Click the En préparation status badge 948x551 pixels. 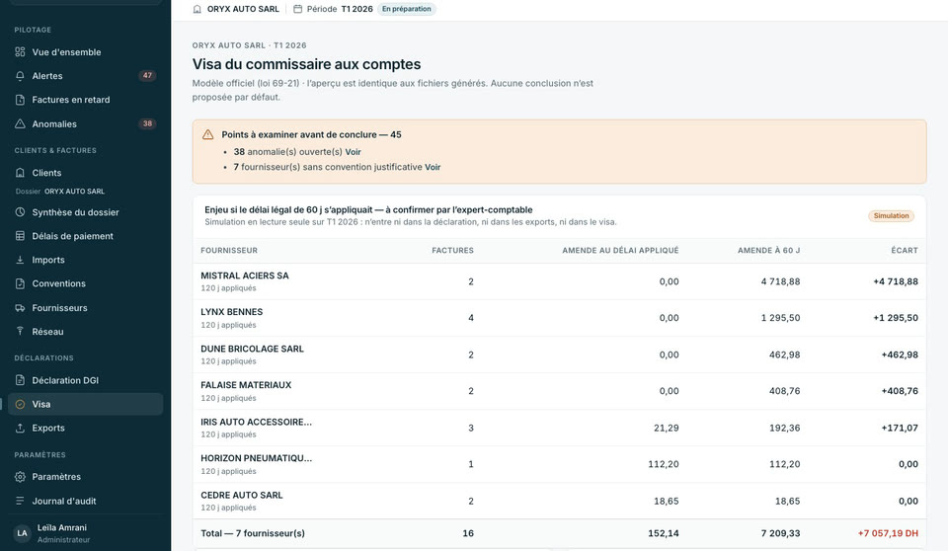click(x=406, y=9)
